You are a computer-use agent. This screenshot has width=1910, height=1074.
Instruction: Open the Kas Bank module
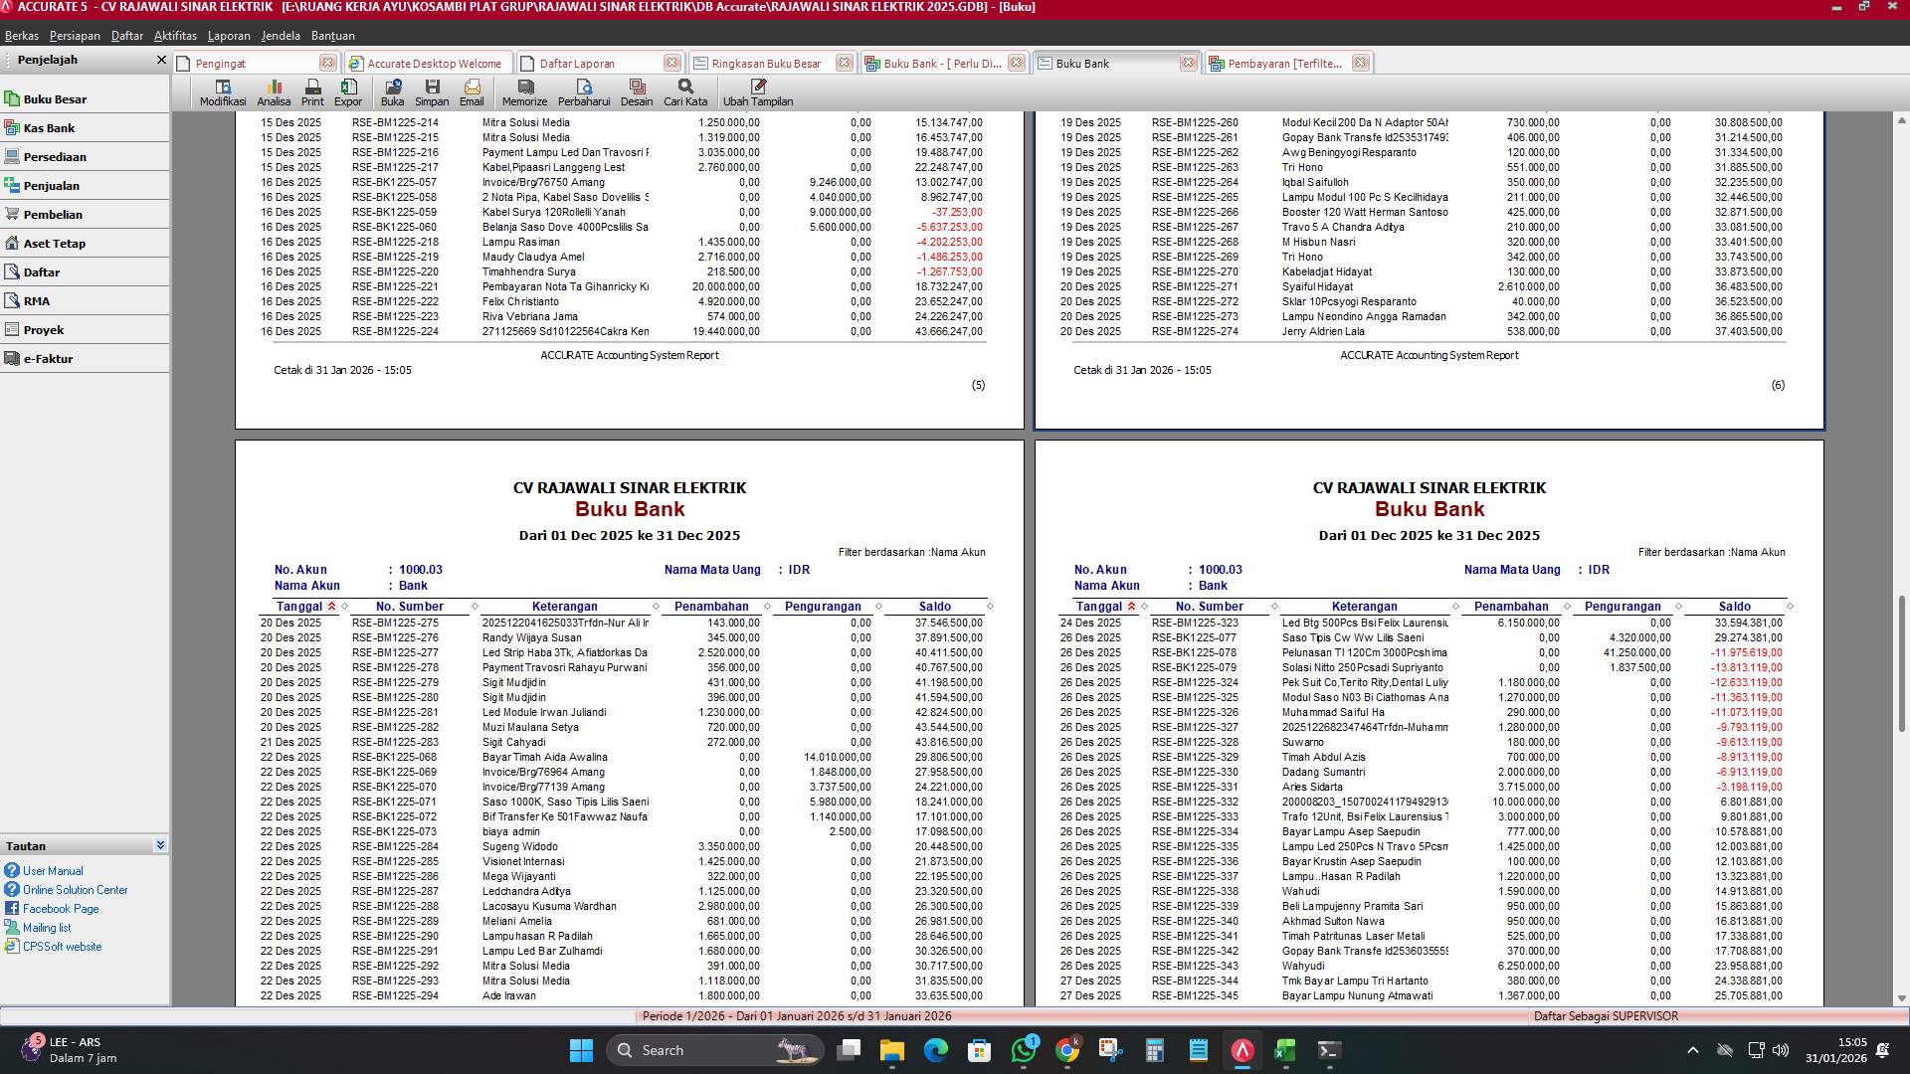[50, 127]
